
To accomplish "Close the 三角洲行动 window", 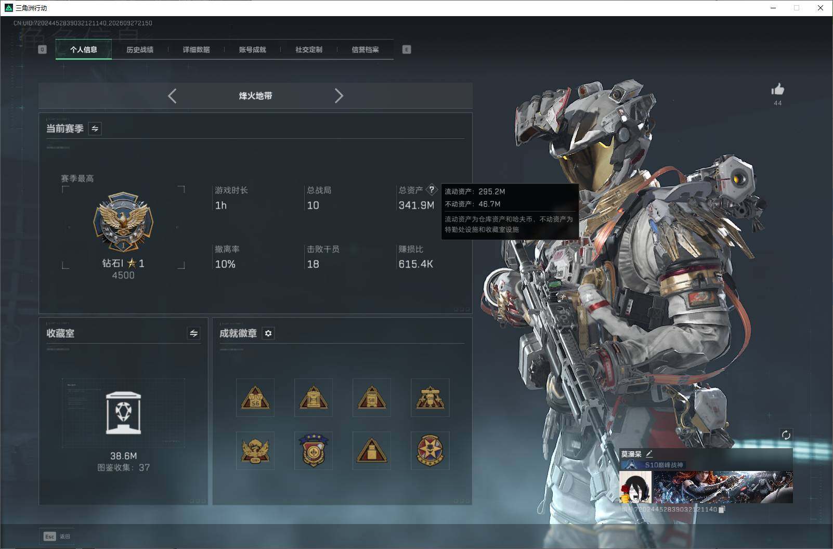I will 821,8.
